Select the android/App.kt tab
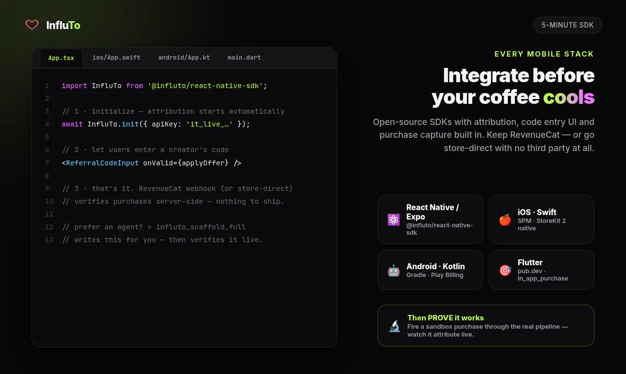 (184, 58)
